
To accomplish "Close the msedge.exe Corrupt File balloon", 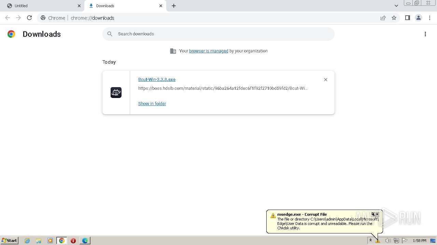I will 377,214.
